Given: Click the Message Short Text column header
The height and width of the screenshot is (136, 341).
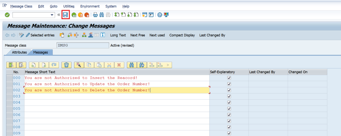Looking at the screenshot, I should click(x=117, y=72).
